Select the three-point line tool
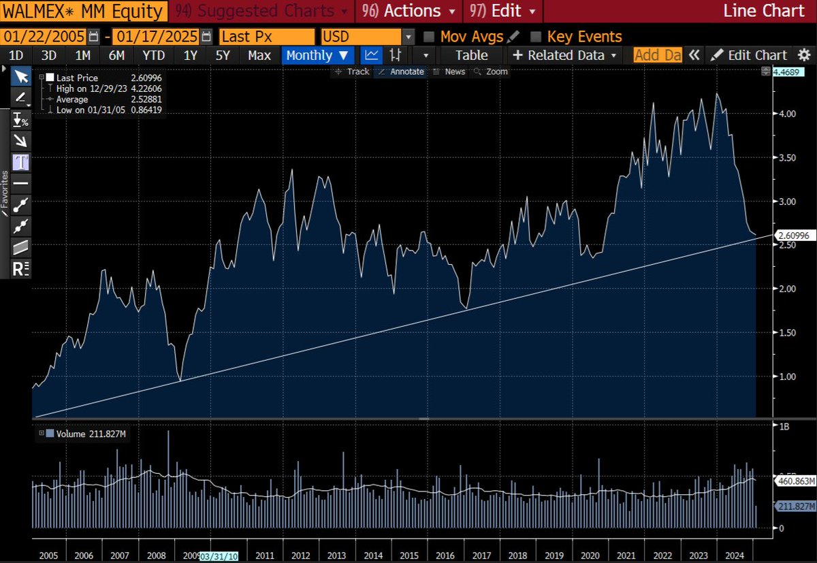 tap(21, 225)
